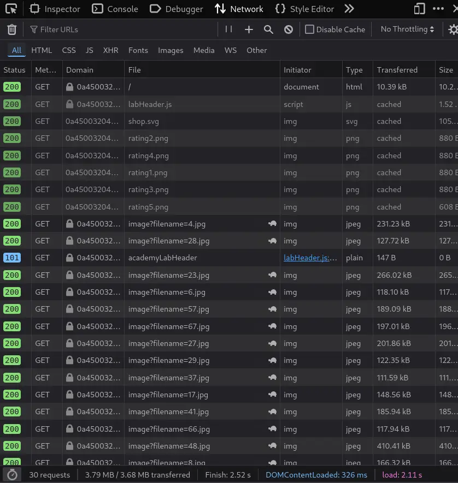Filter by HTML requests

tap(42, 50)
